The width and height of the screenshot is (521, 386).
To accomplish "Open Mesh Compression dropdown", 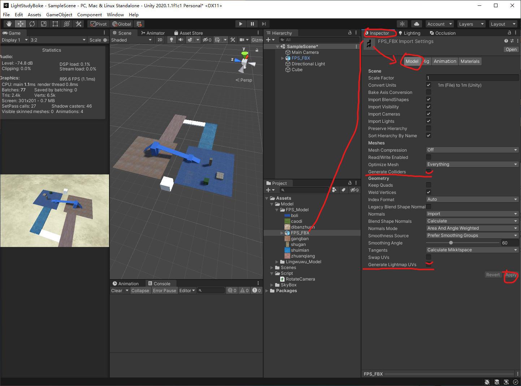I will point(472,150).
